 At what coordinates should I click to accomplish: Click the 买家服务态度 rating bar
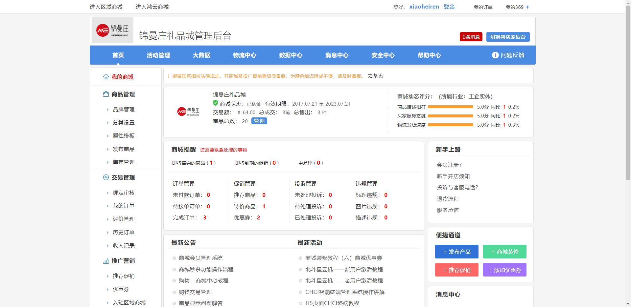click(x=450, y=116)
